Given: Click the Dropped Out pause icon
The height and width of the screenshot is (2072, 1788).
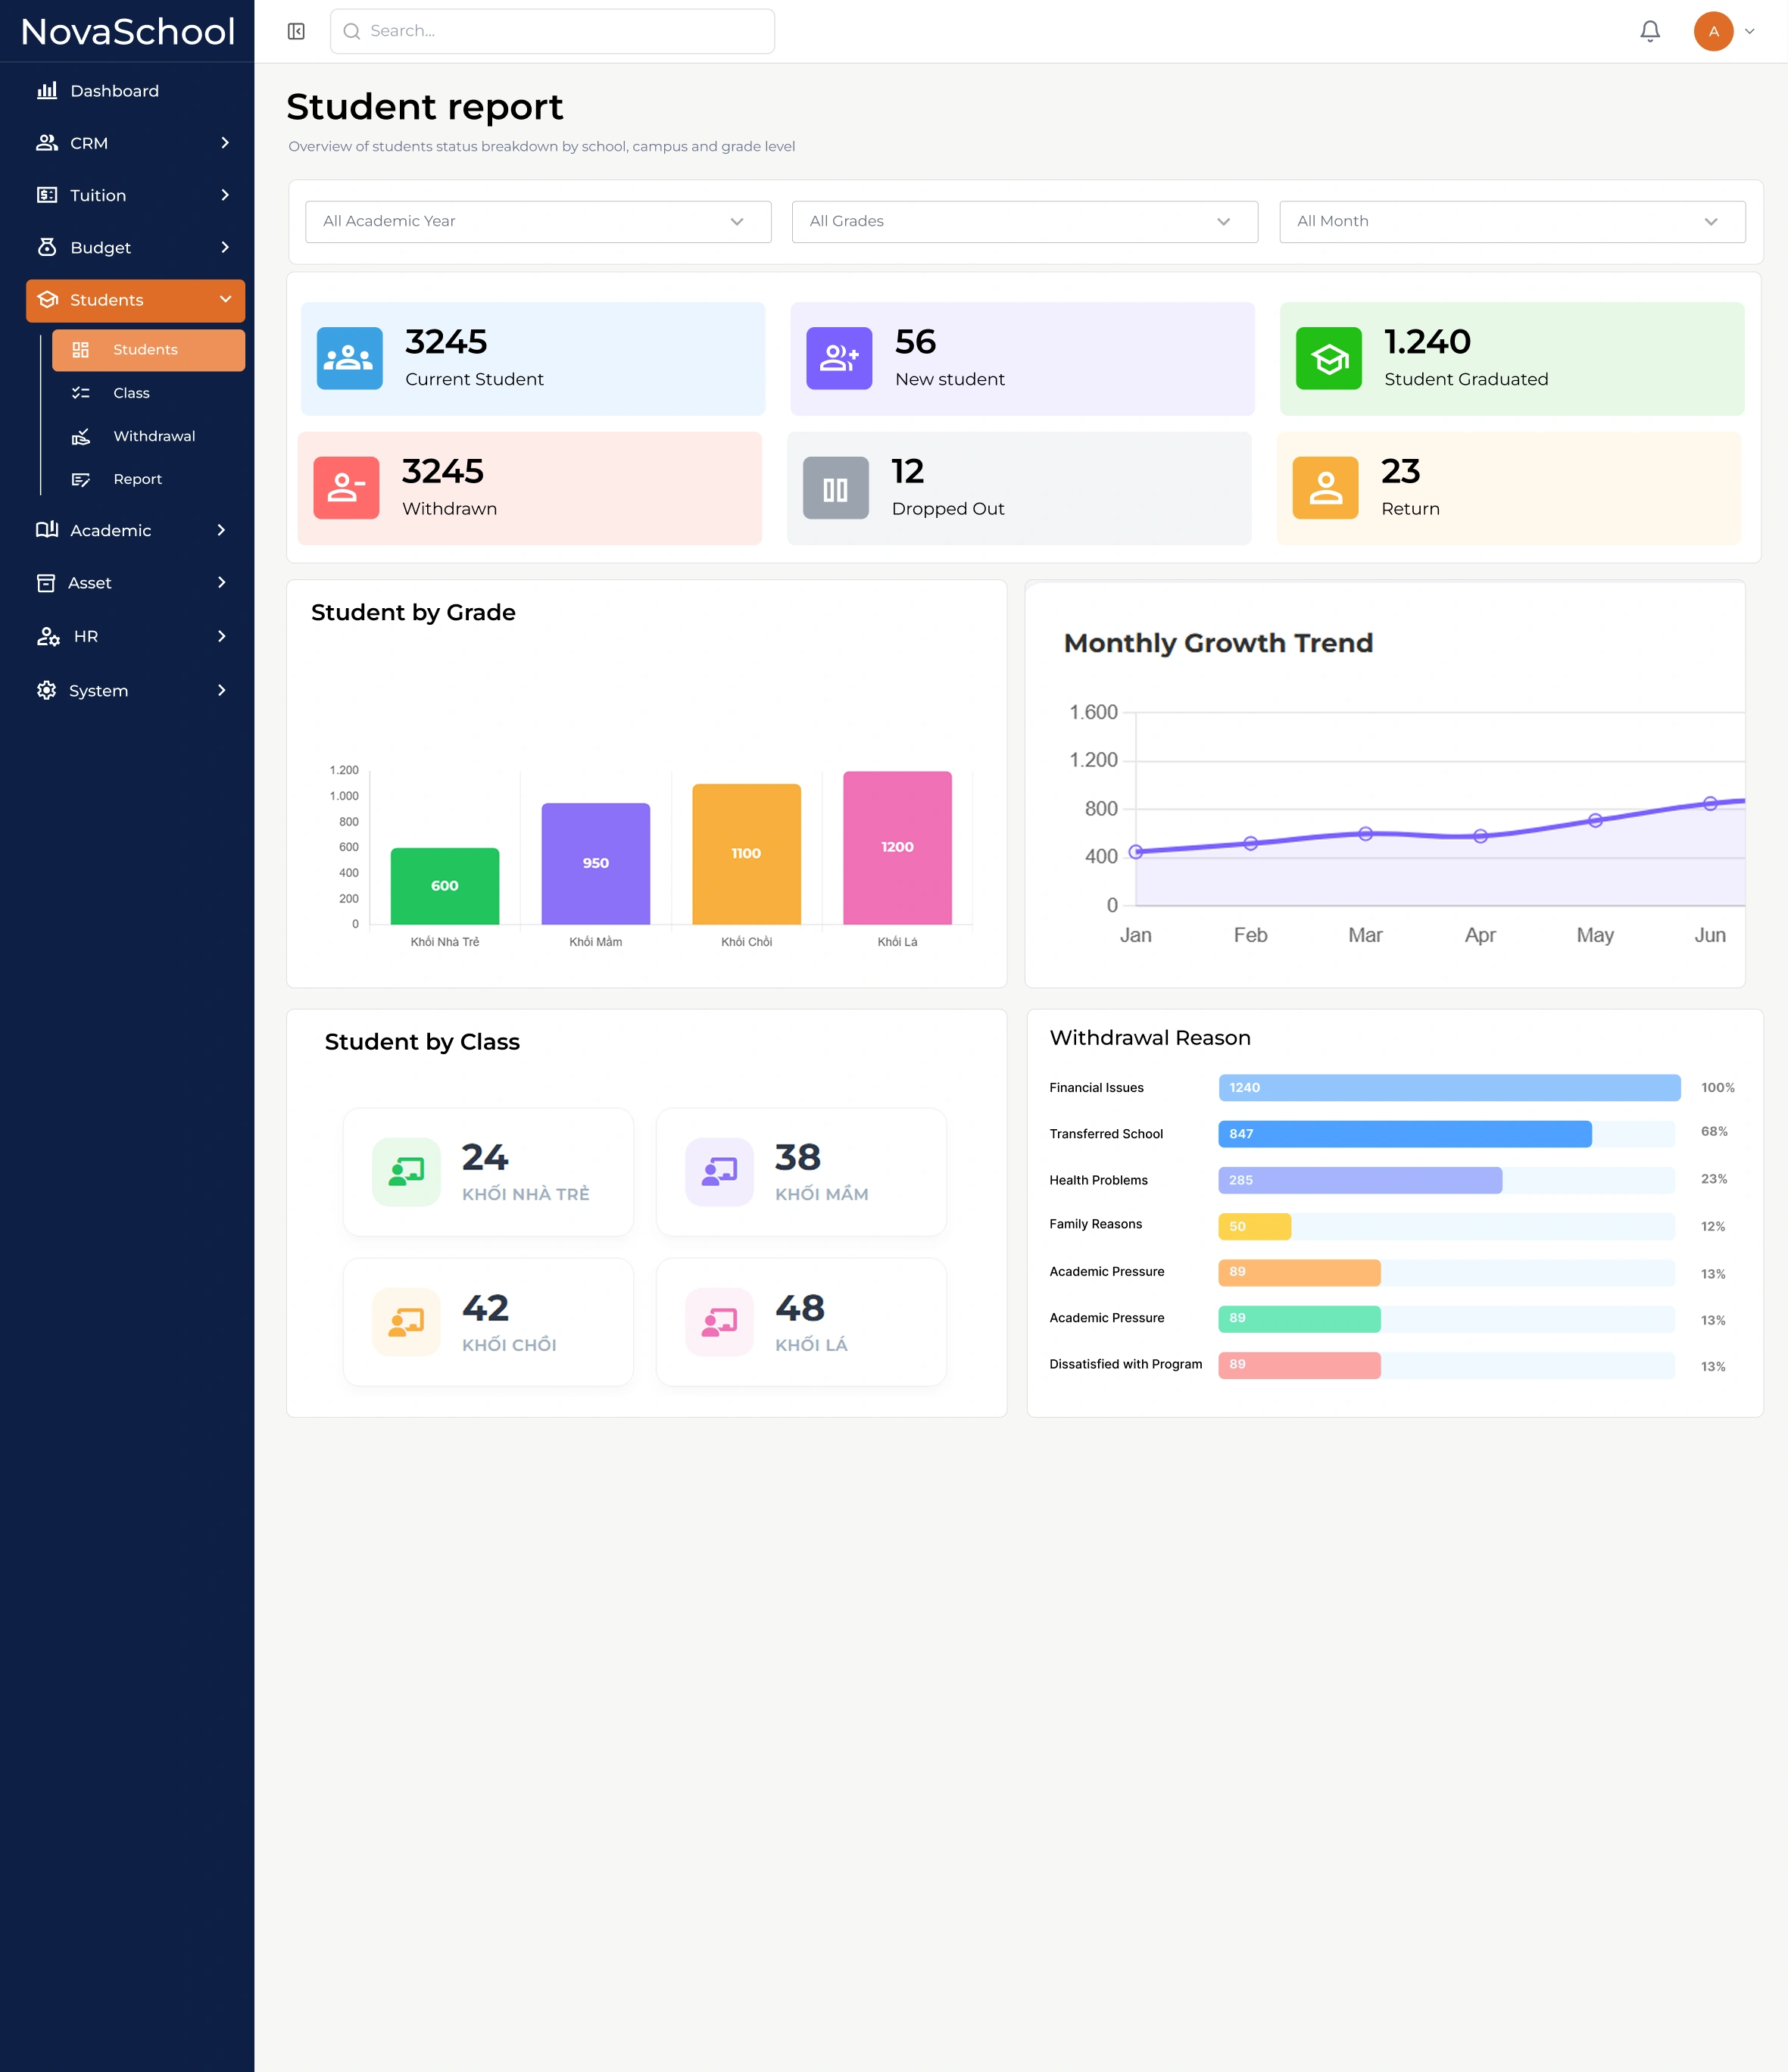Looking at the screenshot, I should pyautogui.click(x=836, y=488).
